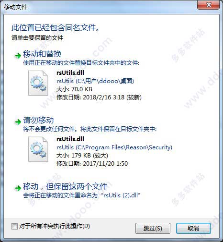This screenshot has width=223, height=242.
Task: Click the rsUtils.dll name above the 70.0 KB size
Action: pyautogui.click(x=70, y=73)
